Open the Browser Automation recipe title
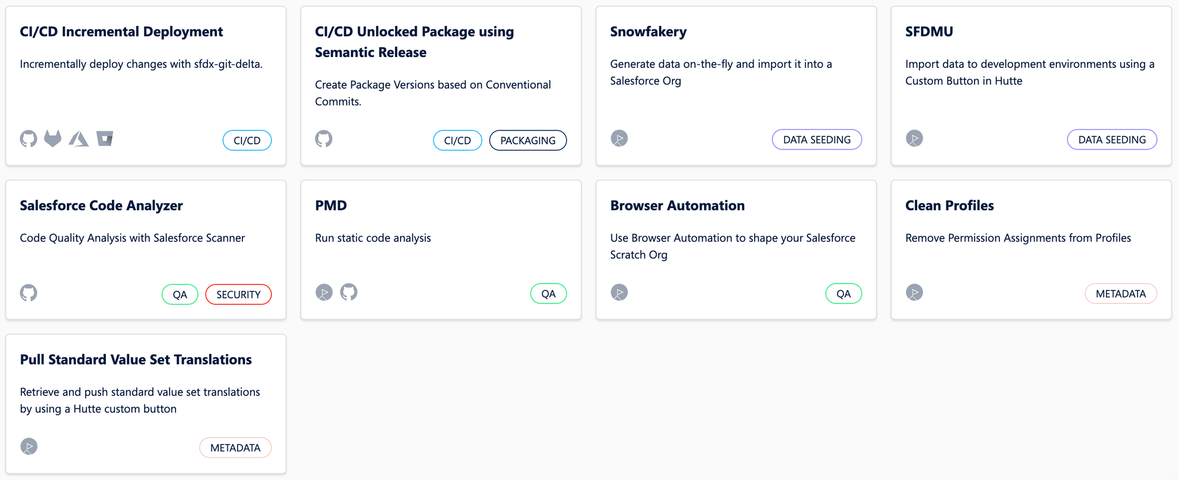This screenshot has width=1179, height=480. coord(677,206)
